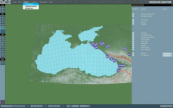This screenshot has height=108, width=173.
Task: Choose Fly Mission from Flight menu
Action: 31,4
